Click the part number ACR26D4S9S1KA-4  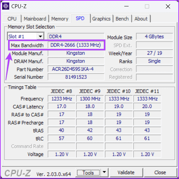pos(76,69)
